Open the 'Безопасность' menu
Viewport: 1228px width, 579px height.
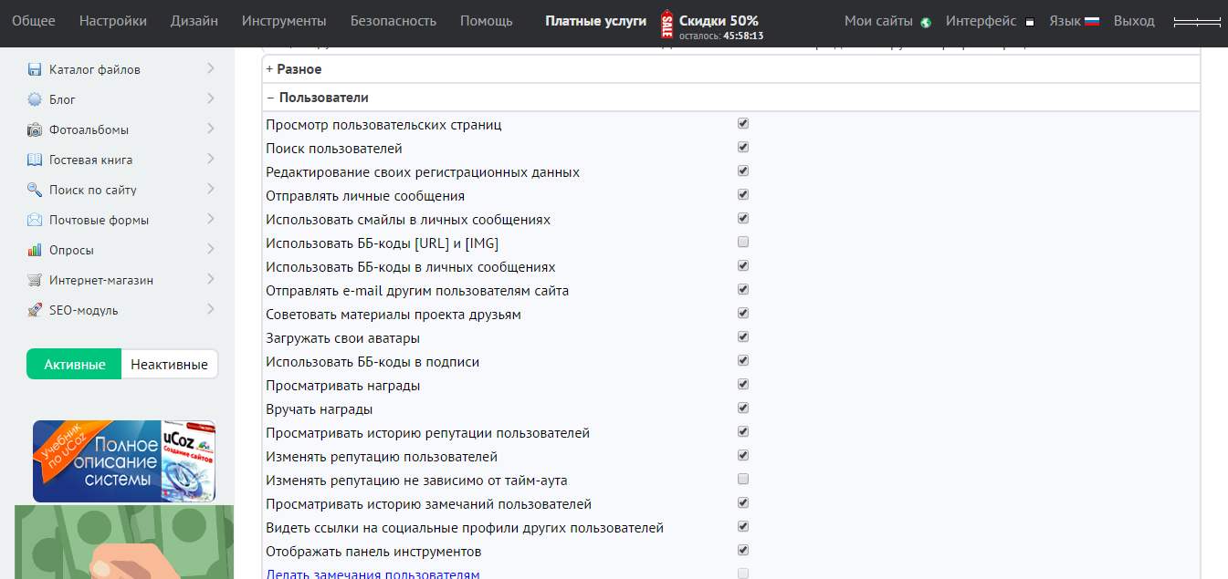tap(394, 21)
